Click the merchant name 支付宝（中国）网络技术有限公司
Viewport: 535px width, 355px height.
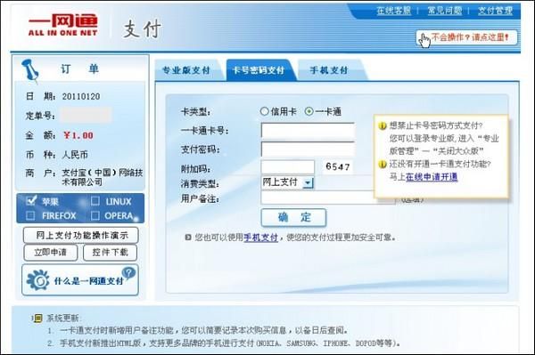click(102, 177)
